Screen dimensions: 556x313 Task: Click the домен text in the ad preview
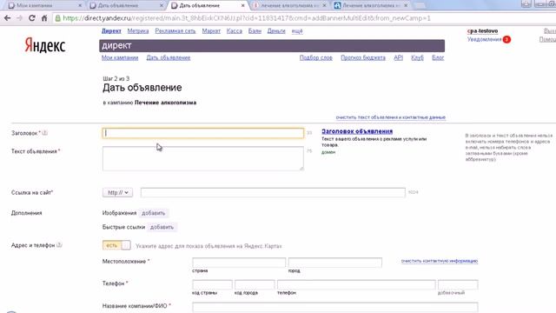328,152
